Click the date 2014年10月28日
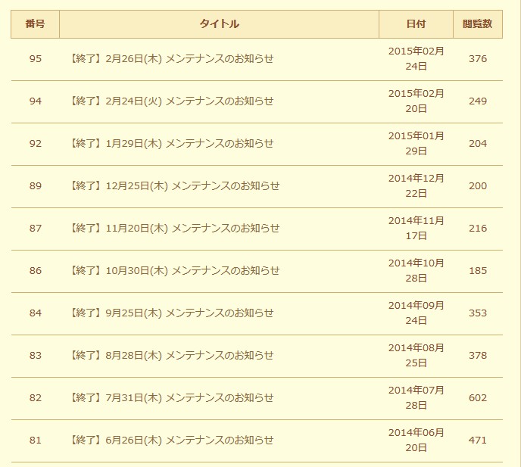Screen dimensions: 521x467 pyautogui.click(x=416, y=271)
